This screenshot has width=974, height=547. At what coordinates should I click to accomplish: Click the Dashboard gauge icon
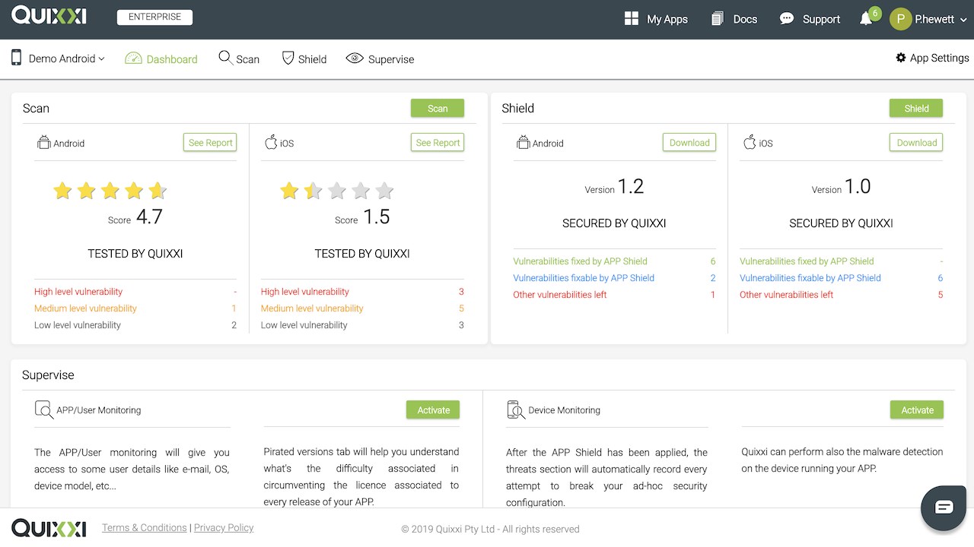133,58
